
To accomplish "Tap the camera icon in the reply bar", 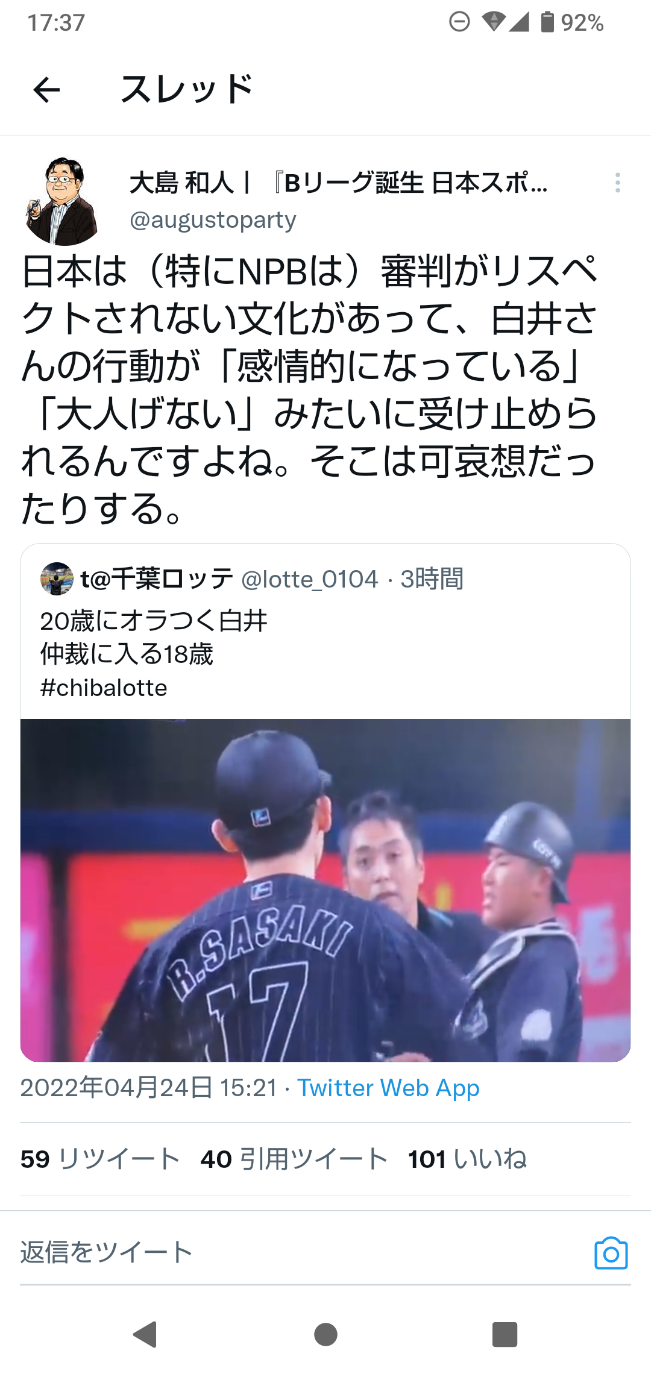I will (611, 1253).
